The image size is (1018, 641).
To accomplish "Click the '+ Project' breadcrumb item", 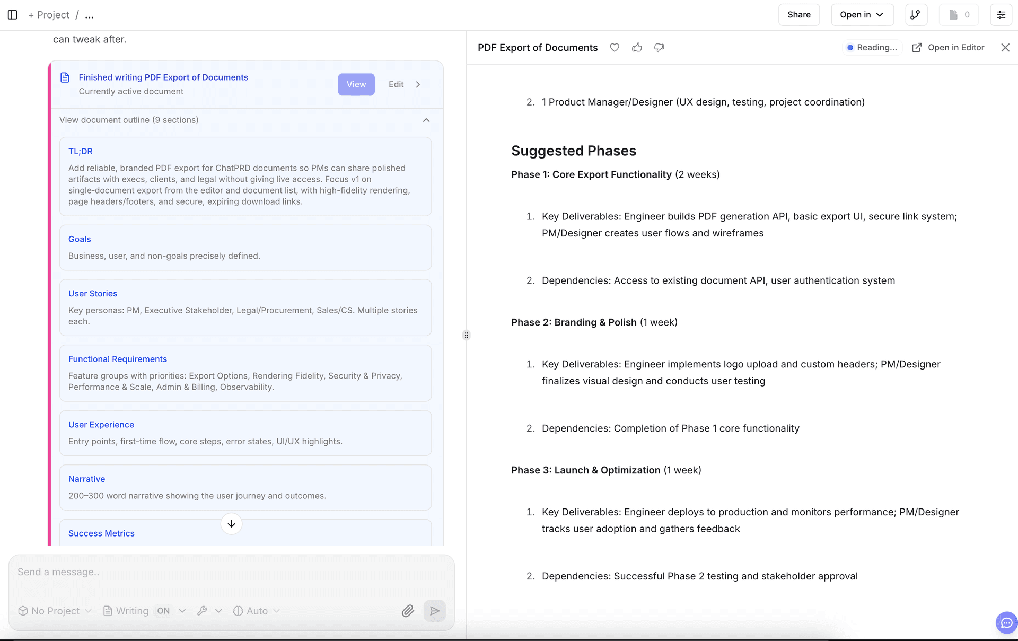I will pos(49,14).
